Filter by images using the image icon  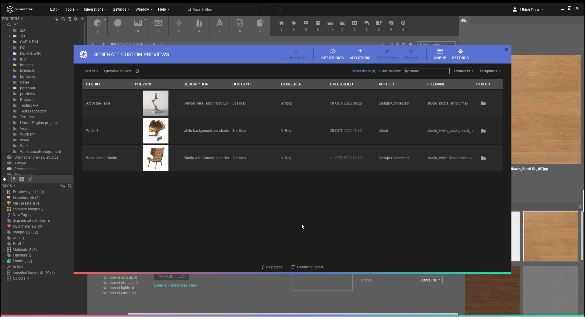click(138, 23)
